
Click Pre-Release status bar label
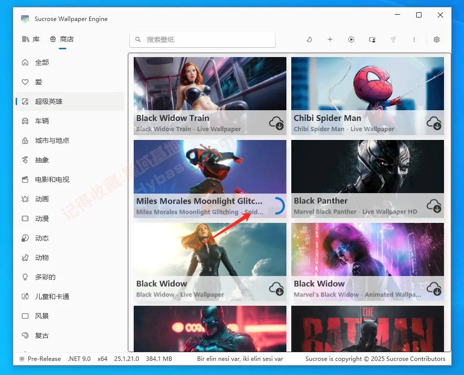(x=44, y=359)
